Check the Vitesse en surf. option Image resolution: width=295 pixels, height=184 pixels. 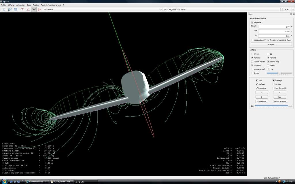tap(252, 69)
